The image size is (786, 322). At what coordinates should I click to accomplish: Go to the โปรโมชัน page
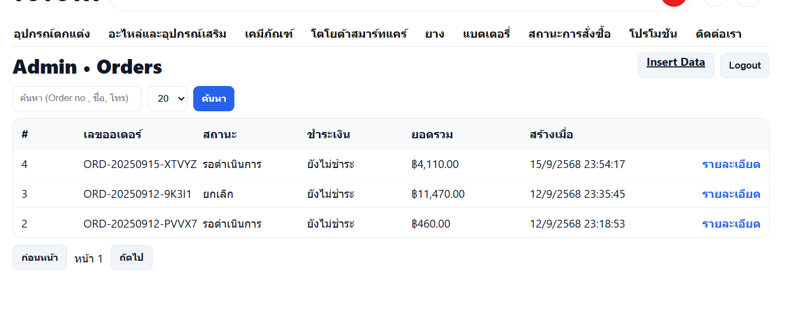point(653,34)
